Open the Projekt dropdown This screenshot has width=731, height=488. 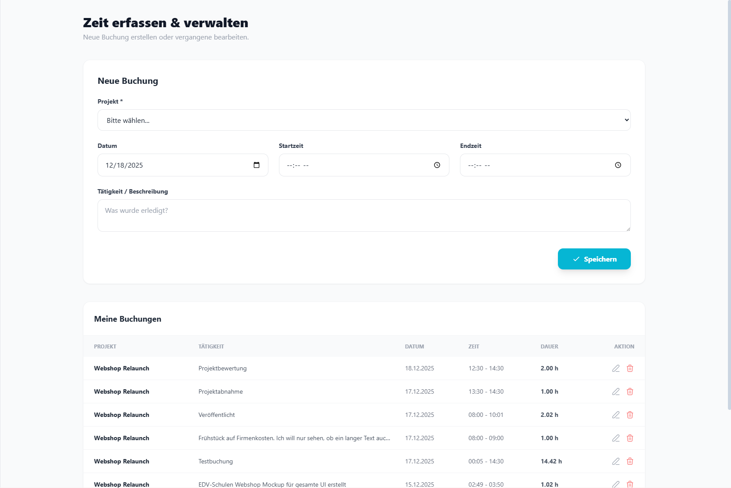pyautogui.click(x=364, y=120)
